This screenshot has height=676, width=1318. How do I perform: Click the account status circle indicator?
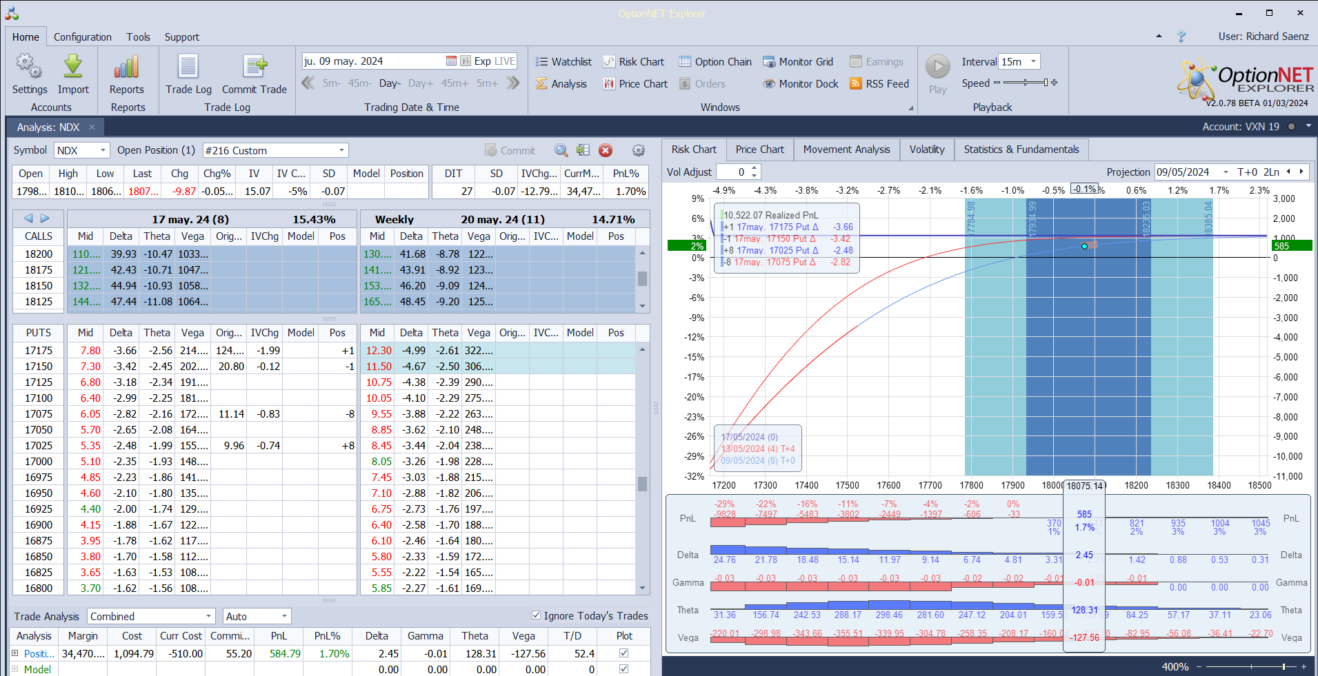[1291, 127]
